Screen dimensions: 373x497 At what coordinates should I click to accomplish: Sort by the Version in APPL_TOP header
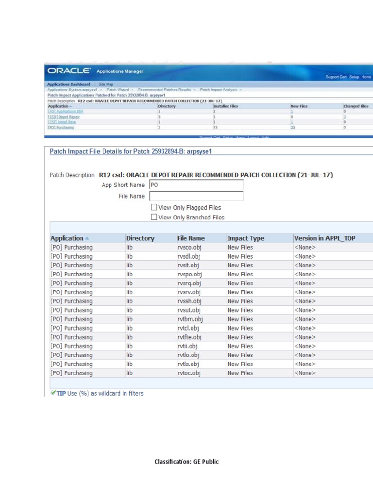point(325,238)
